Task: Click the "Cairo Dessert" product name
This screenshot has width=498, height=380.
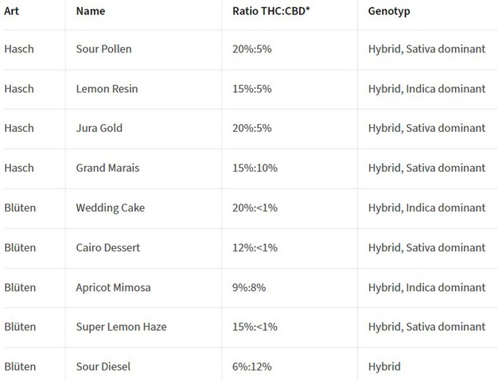Action: click(x=107, y=248)
